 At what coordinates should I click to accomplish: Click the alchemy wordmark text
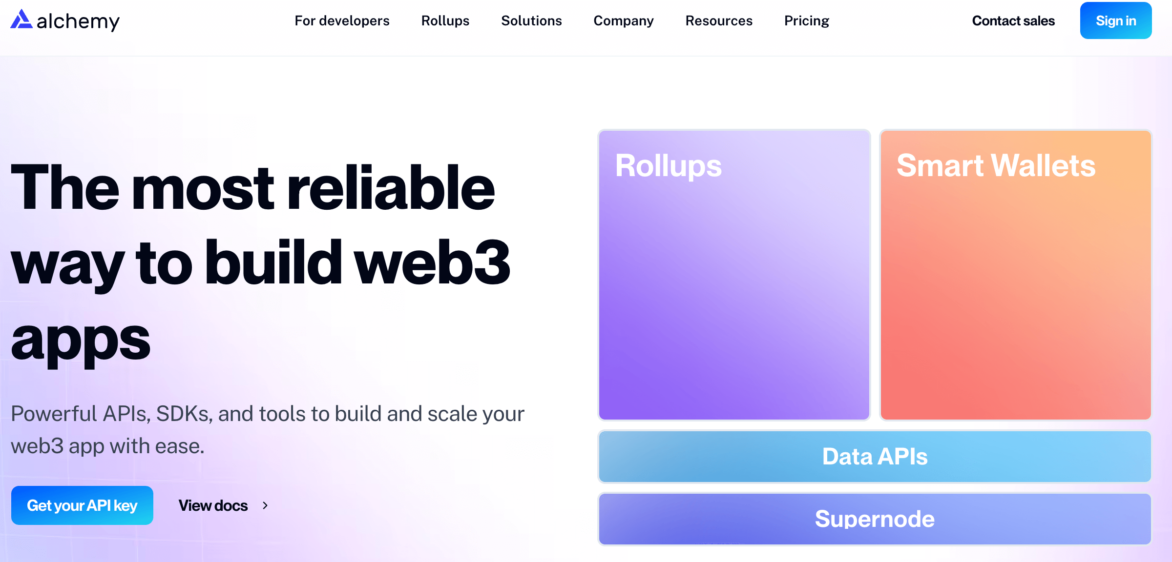(x=78, y=21)
